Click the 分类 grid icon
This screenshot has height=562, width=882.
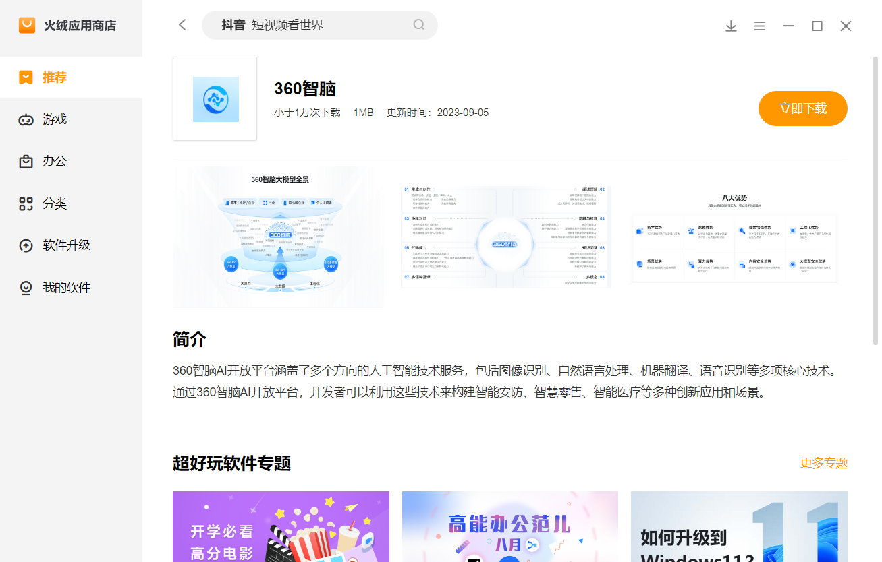click(26, 204)
